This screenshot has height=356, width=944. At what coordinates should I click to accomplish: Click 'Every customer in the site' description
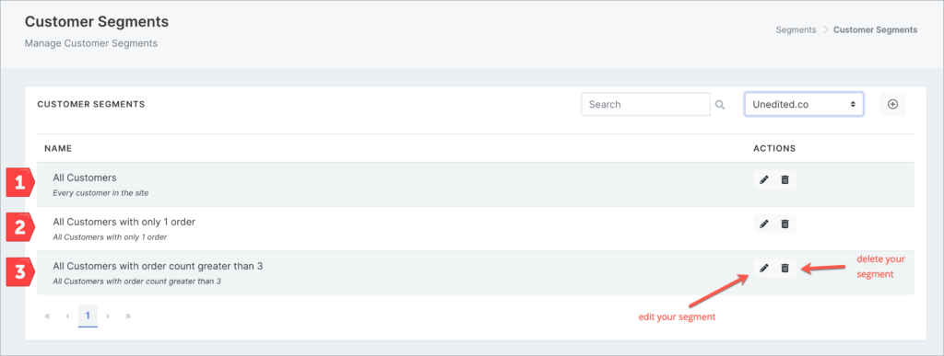point(100,193)
